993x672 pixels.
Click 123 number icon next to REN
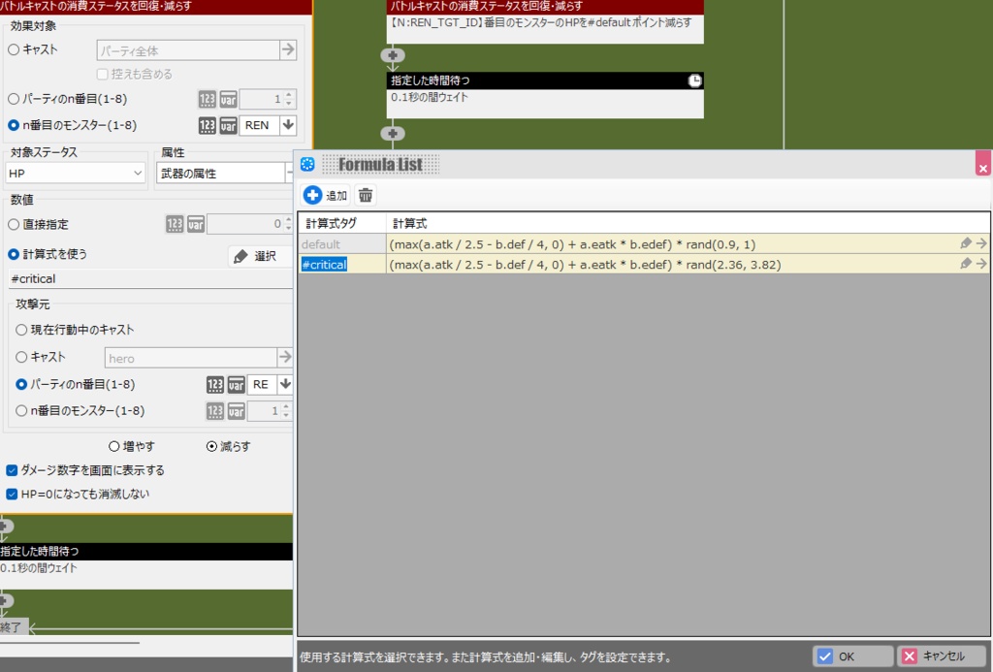tap(208, 125)
